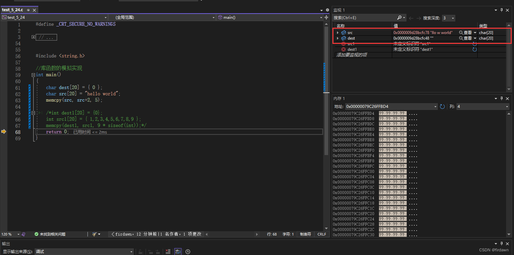
Task: Click the firdawn git blame info
Action: [156, 234]
